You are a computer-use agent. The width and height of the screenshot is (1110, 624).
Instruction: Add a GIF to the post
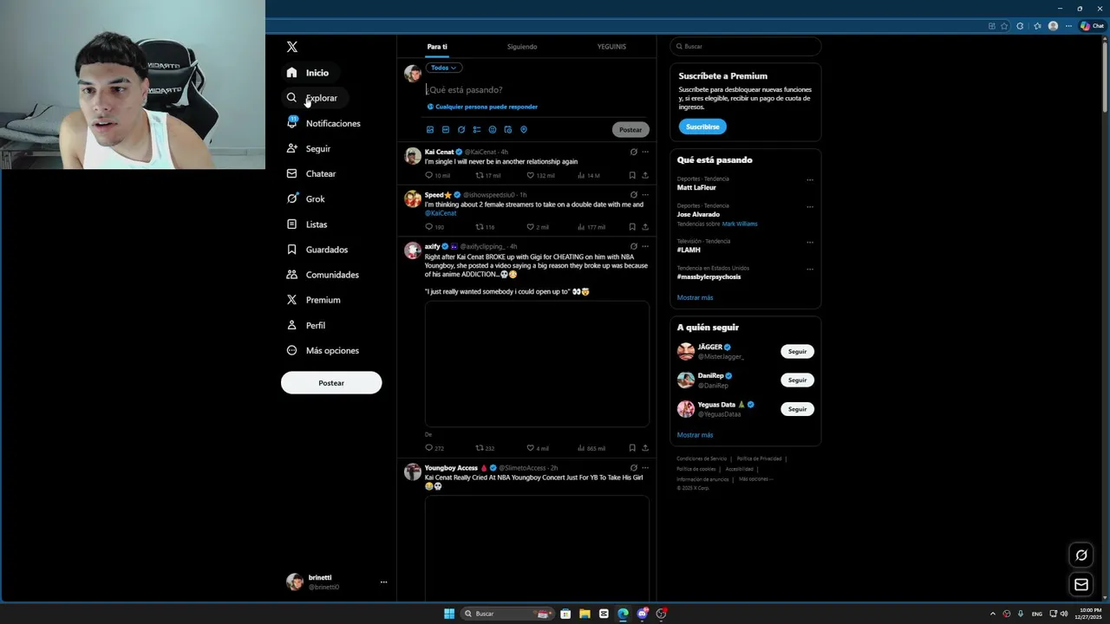pyautogui.click(x=446, y=129)
